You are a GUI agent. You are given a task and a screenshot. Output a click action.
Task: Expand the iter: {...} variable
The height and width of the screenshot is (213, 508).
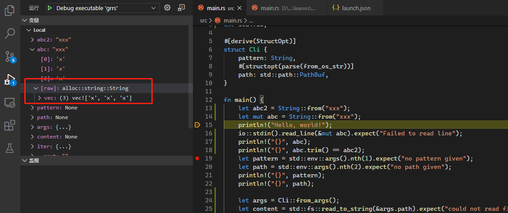32,146
